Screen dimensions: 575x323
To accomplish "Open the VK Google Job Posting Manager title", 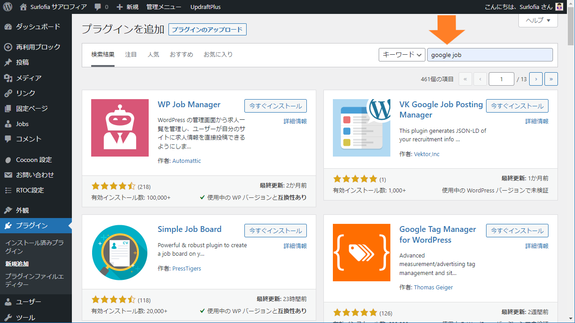I will [441, 110].
